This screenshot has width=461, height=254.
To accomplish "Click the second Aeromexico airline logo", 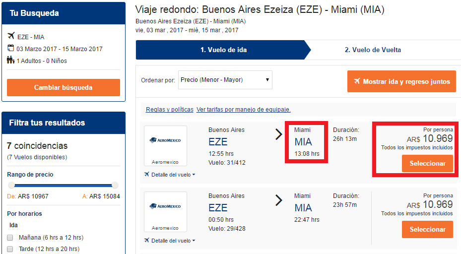I will [165, 206].
